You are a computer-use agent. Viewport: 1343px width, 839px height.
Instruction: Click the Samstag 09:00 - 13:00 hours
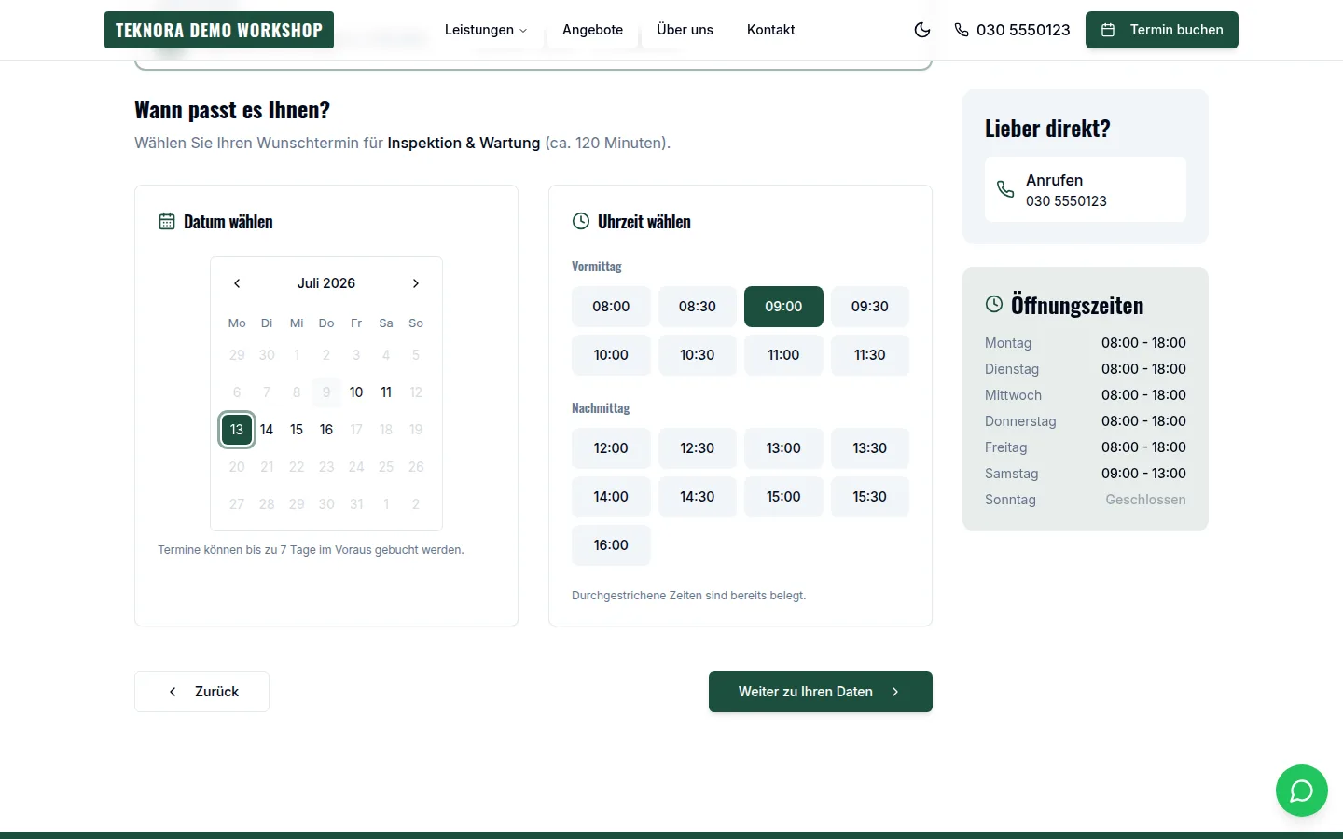coord(1143,474)
